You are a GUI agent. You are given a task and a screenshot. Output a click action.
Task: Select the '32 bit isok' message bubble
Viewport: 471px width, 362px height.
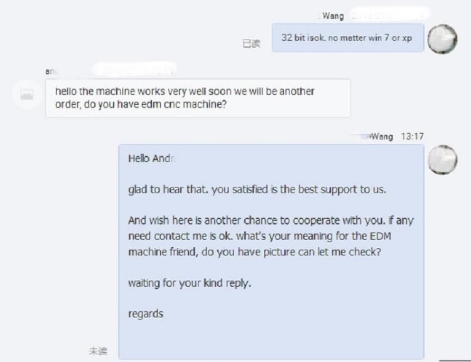click(348, 38)
